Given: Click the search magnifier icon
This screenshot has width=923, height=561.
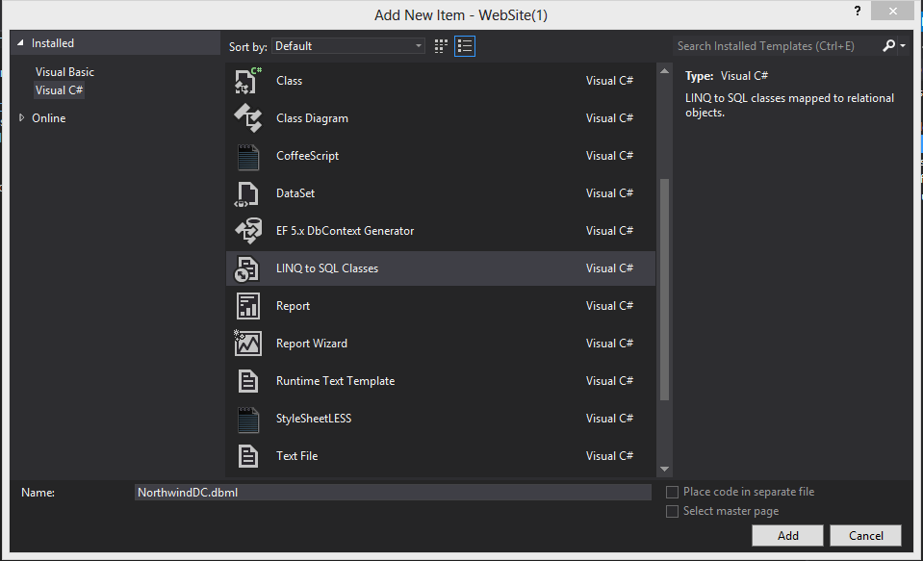Looking at the screenshot, I should (x=889, y=46).
